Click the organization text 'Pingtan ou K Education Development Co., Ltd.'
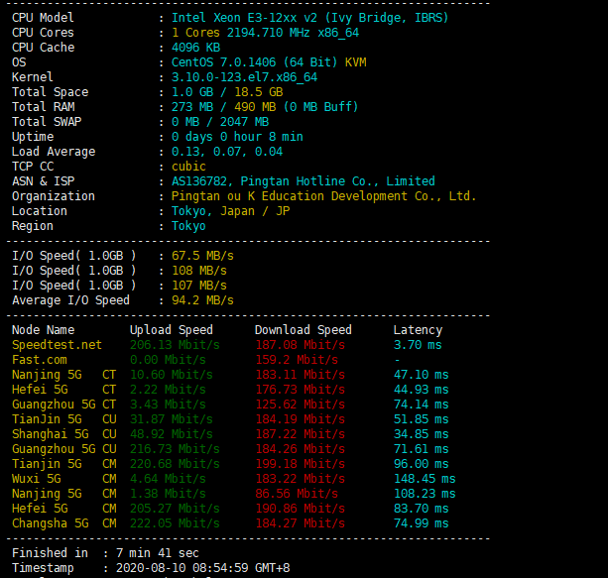 [x=323, y=196]
